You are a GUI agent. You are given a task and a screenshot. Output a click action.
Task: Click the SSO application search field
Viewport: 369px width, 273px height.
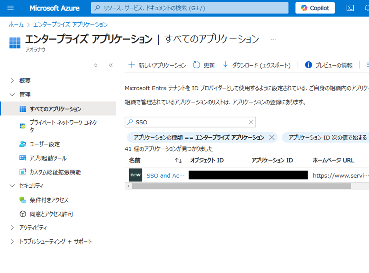coord(190,122)
